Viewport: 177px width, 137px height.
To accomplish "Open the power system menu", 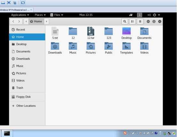I will coord(156,15).
